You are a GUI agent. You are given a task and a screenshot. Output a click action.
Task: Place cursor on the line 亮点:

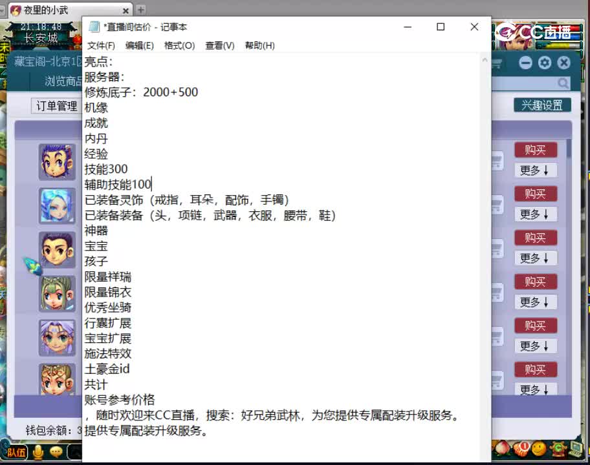[x=98, y=61]
